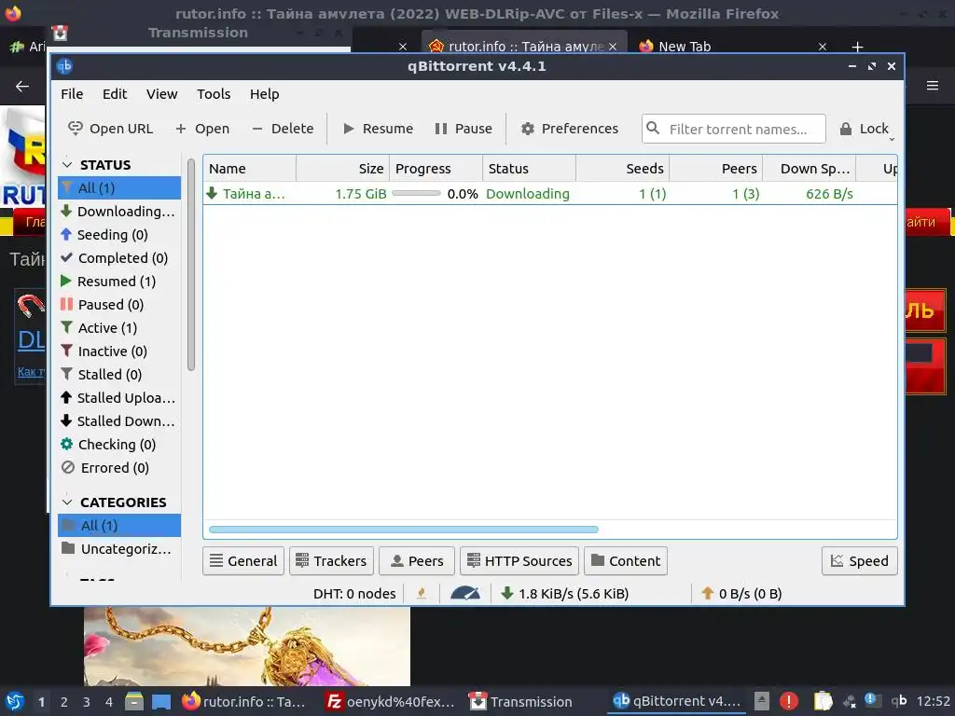The height and width of the screenshot is (716, 955).
Task: Switch to the Content tab
Action: click(626, 560)
